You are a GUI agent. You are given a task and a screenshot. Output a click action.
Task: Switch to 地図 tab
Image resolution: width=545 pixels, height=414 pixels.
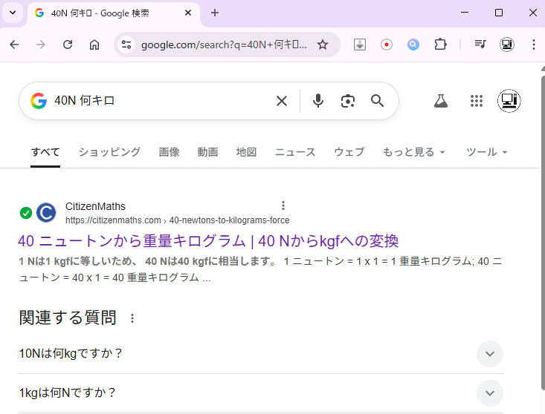pyautogui.click(x=246, y=152)
